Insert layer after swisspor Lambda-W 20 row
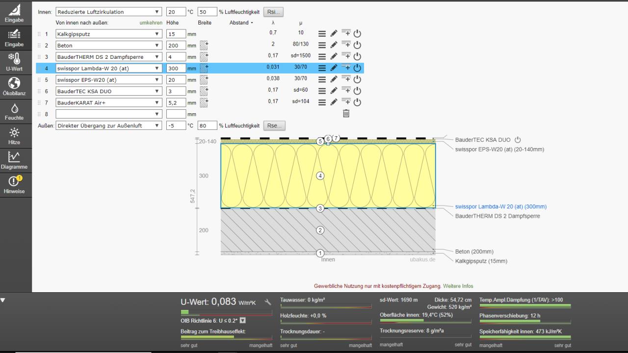Screen dimensions: 628x353 click(x=346, y=68)
